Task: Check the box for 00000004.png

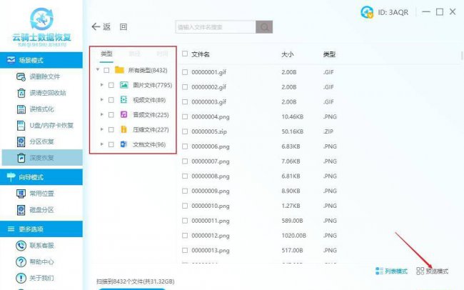Action: [185, 116]
